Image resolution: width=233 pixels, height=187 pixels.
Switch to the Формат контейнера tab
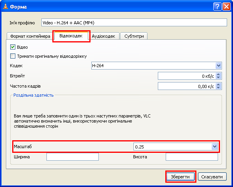tap(30, 36)
